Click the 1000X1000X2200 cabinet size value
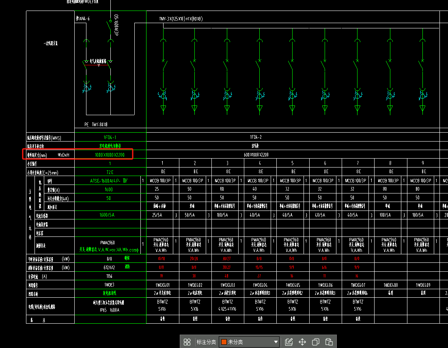448x348 pixels. point(110,155)
